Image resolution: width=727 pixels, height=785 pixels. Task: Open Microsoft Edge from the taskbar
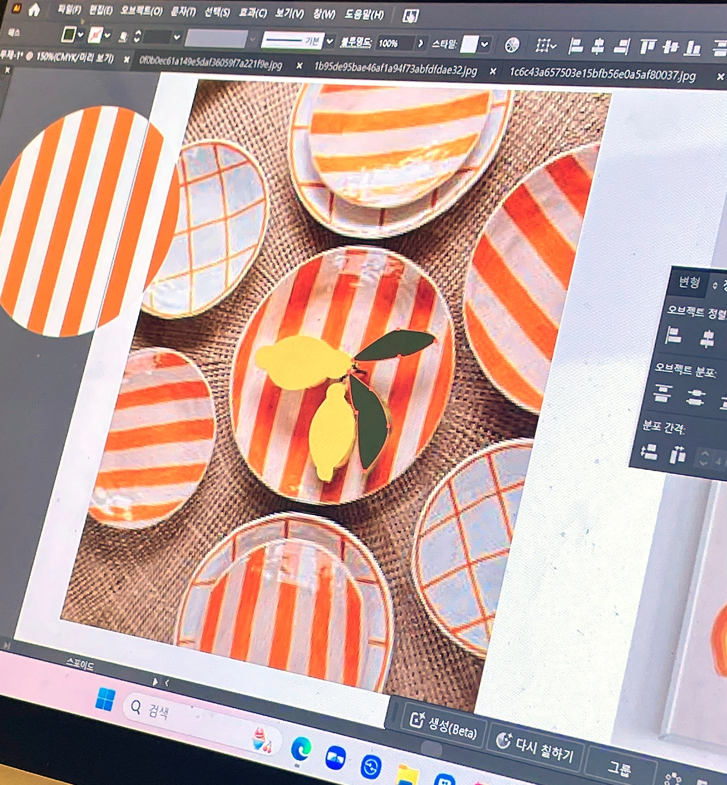click(300, 749)
